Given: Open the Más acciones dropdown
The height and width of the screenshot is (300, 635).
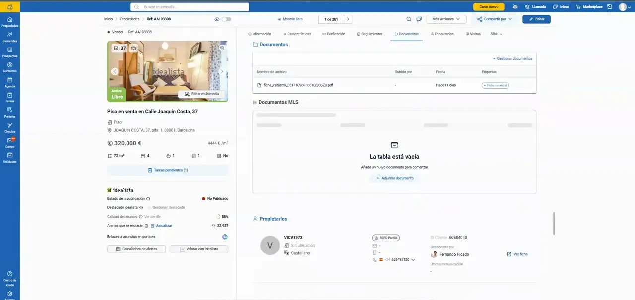Looking at the screenshot, I should click(x=446, y=19).
